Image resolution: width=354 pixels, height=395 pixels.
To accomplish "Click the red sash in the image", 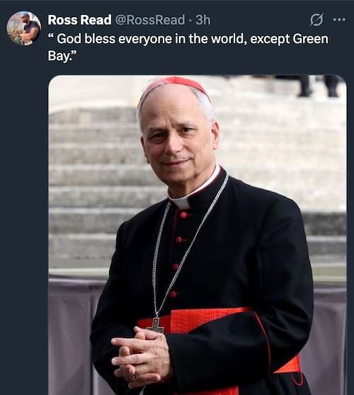I will pyautogui.click(x=219, y=338).
